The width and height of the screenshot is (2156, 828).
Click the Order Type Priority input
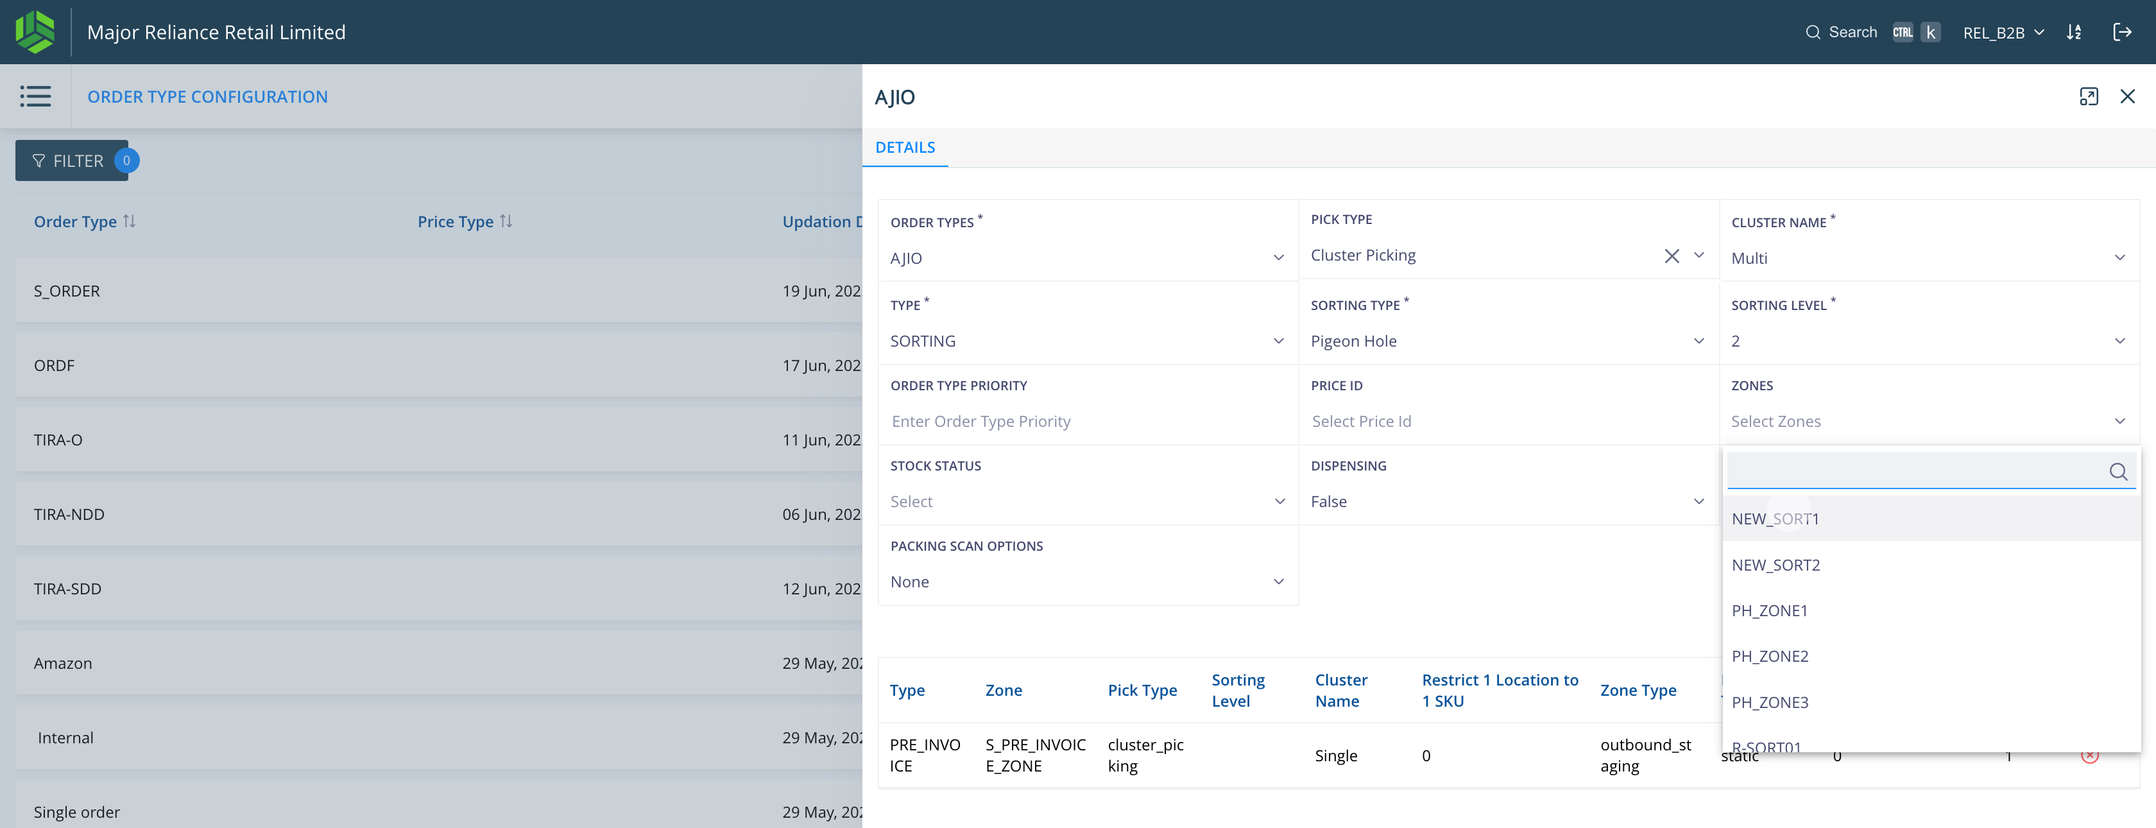pyautogui.click(x=1087, y=421)
